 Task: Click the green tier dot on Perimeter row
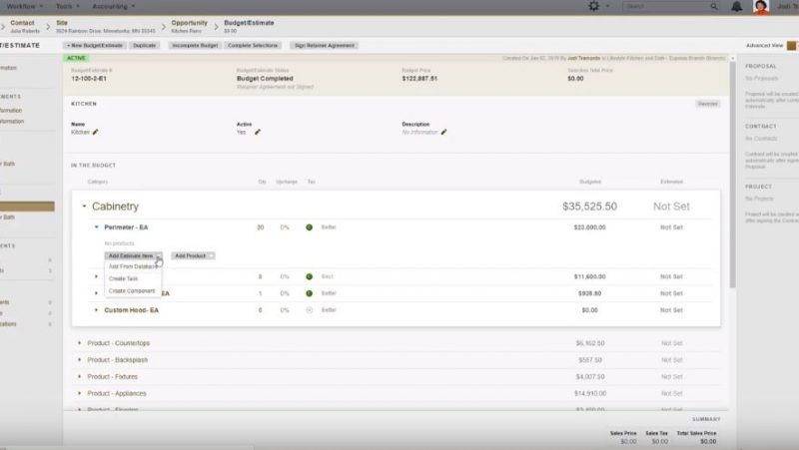(310, 227)
